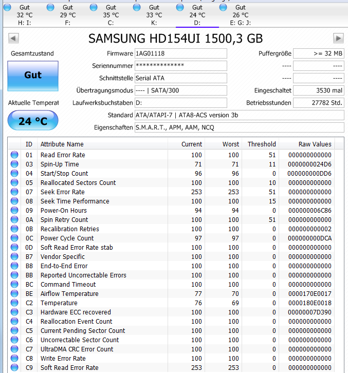Click the Eigenschaften S.M.A.R.T. field
This screenshot has height=373, width=348.
click(239, 127)
